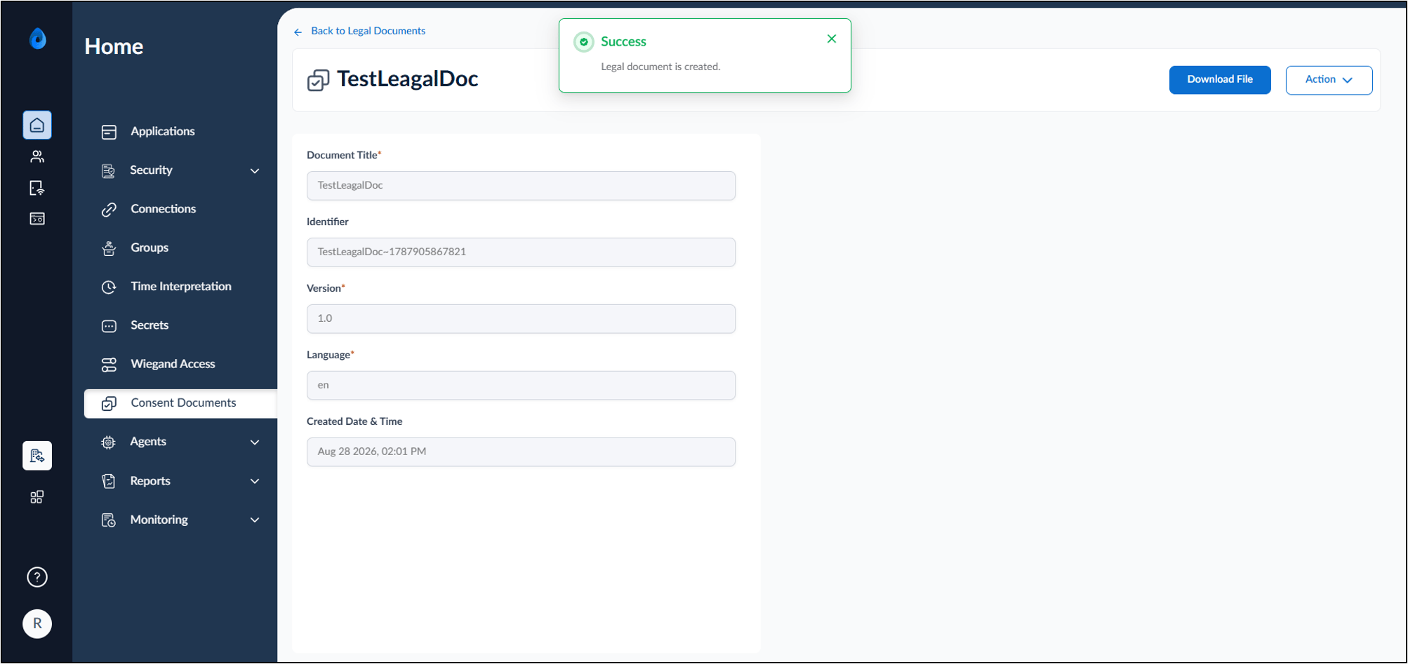Open the Action dropdown

tap(1329, 80)
